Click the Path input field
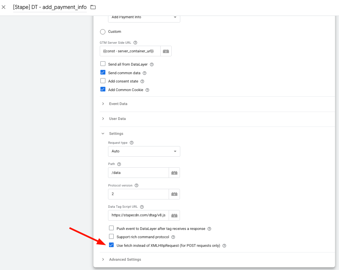Screen dimensions: 339x270 pos(139,173)
